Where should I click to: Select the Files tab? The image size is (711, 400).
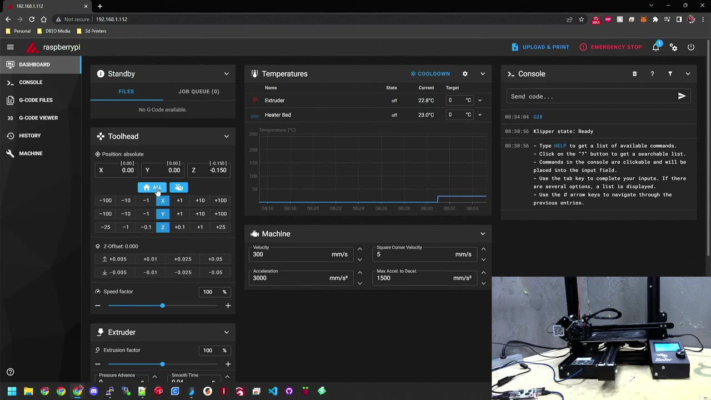tap(126, 92)
